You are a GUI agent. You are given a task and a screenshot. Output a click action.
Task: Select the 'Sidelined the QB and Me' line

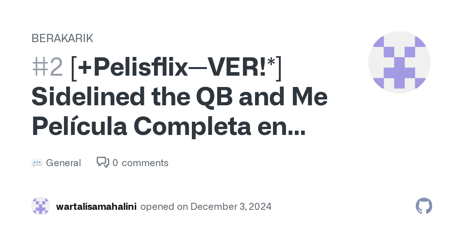click(179, 97)
